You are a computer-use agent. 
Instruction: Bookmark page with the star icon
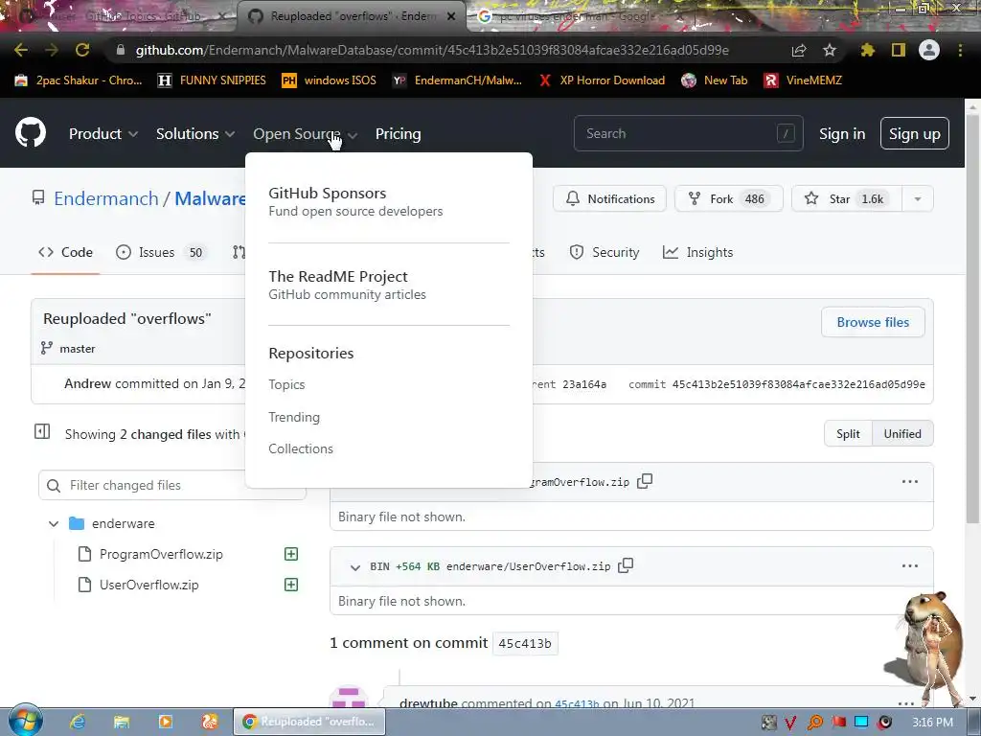(x=829, y=50)
